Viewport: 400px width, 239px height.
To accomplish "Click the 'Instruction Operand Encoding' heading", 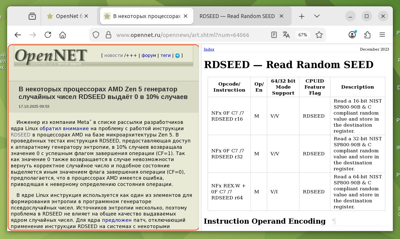I will pyautogui.click(x=265, y=221).
